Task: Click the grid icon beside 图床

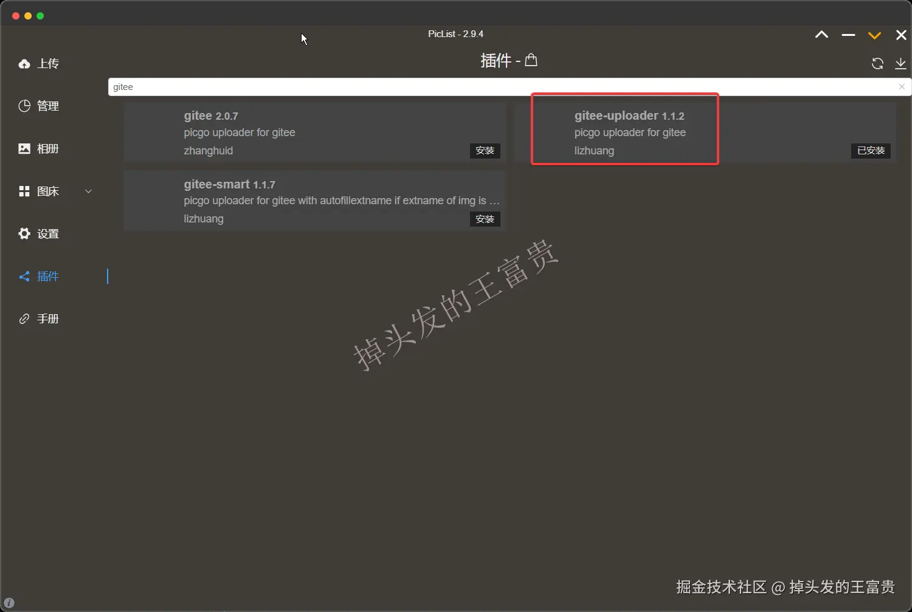Action: point(24,191)
